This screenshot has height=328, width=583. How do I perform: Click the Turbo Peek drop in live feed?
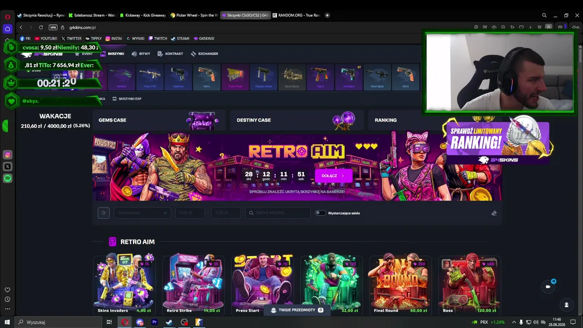(x=235, y=78)
